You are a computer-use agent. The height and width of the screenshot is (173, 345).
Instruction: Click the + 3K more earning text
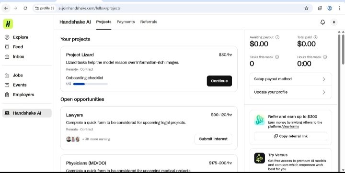pyautogui.click(x=96, y=139)
